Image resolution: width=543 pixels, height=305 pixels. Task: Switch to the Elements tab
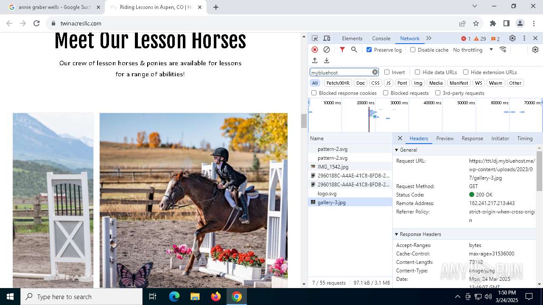[352, 38]
